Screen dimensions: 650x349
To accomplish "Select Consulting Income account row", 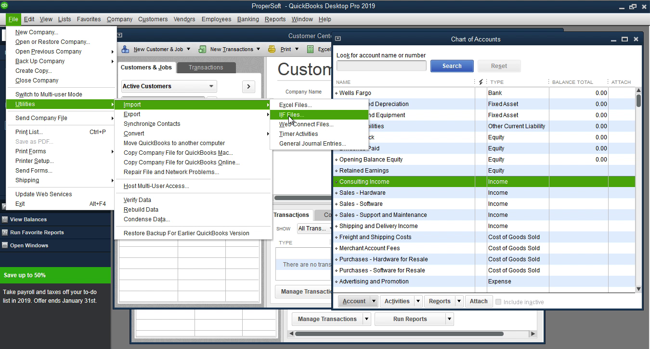I will [x=484, y=182].
